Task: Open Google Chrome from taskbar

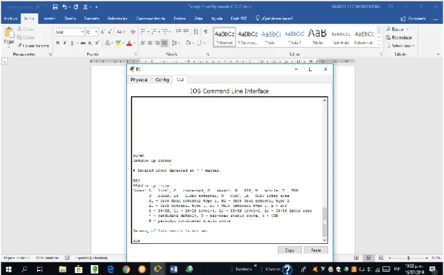Action: [x=126, y=269]
